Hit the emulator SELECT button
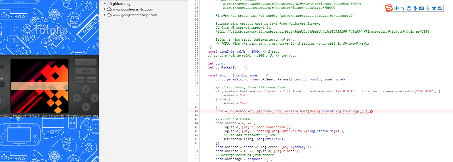Image resolution: width=453 pixels, height=162 pixels. 79,80
